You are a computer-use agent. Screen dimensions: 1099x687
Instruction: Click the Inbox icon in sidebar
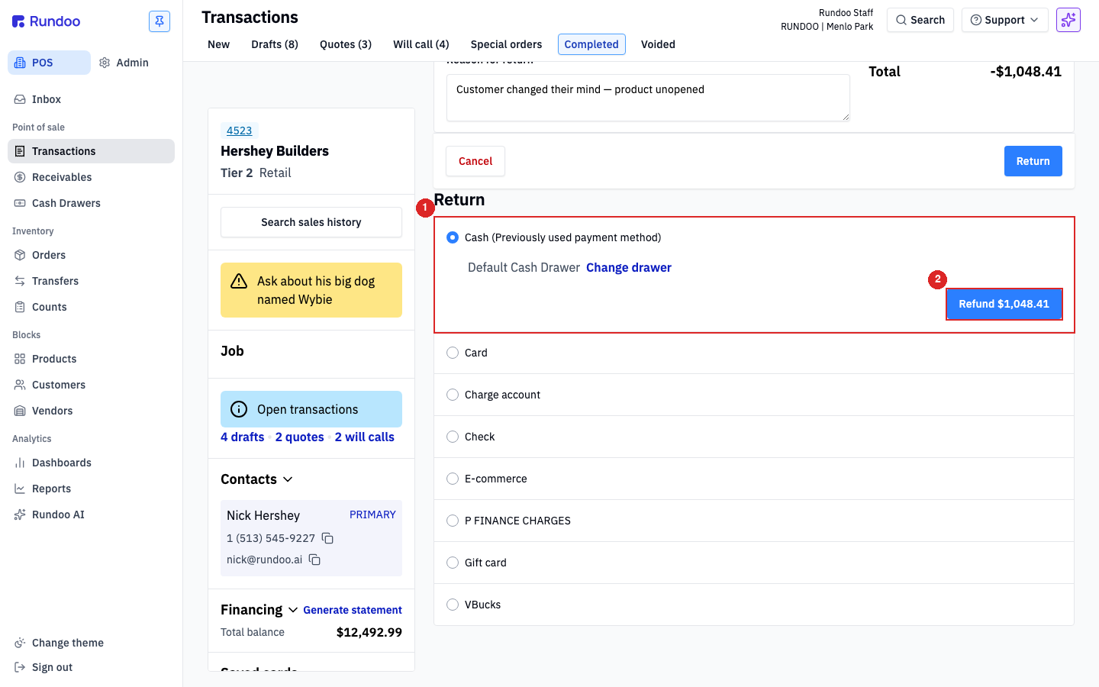click(x=20, y=99)
